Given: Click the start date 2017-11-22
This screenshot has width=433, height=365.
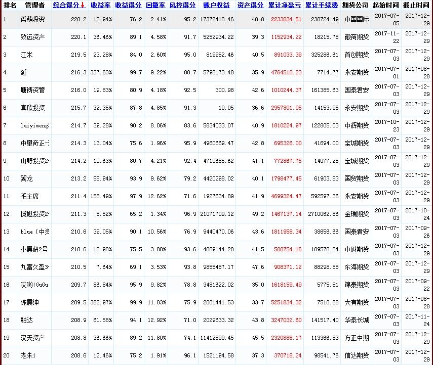Looking at the screenshot, I should (387, 37).
